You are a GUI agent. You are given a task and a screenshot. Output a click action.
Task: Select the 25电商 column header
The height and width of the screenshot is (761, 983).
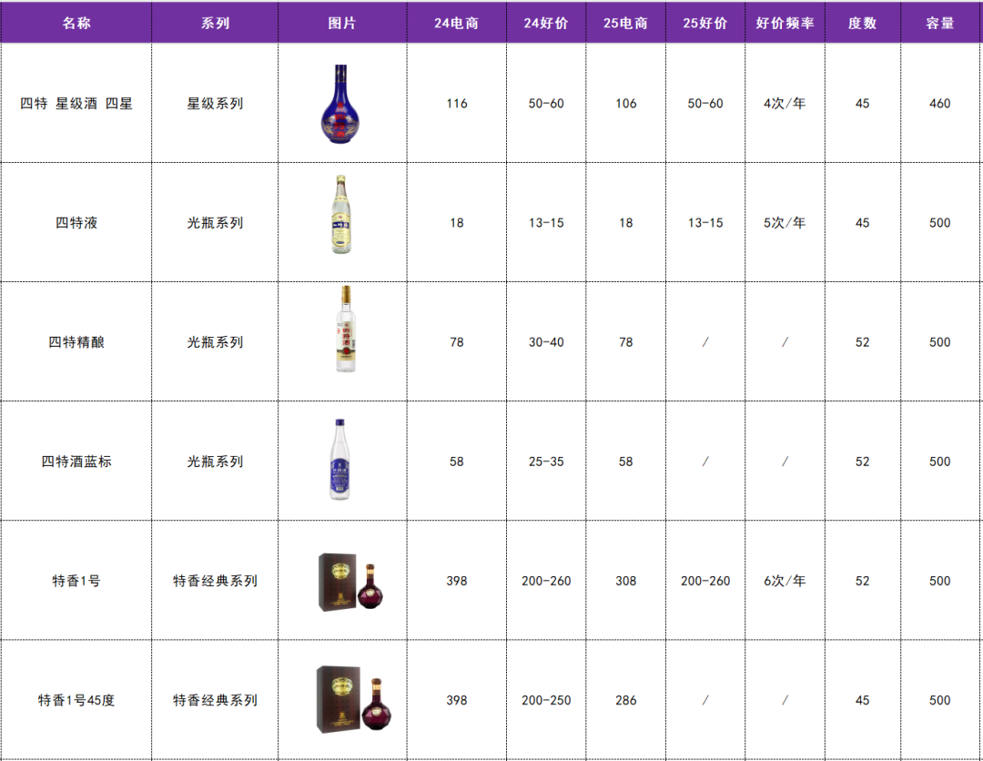(625, 23)
